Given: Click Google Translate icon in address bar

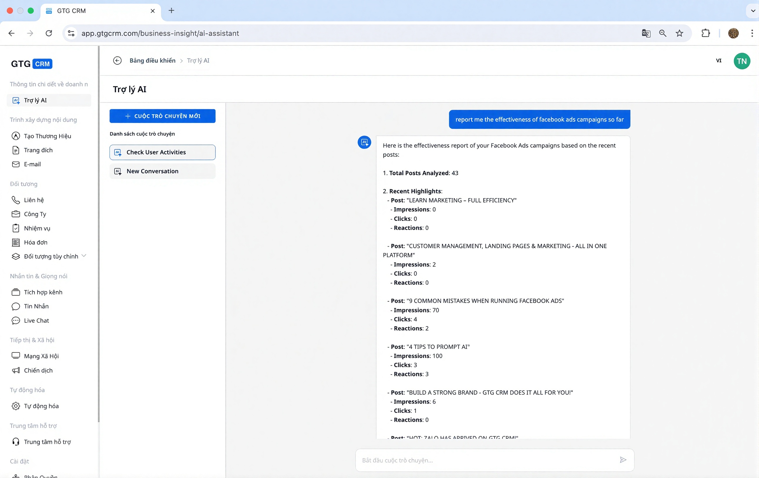Looking at the screenshot, I should click(x=646, y=34).
